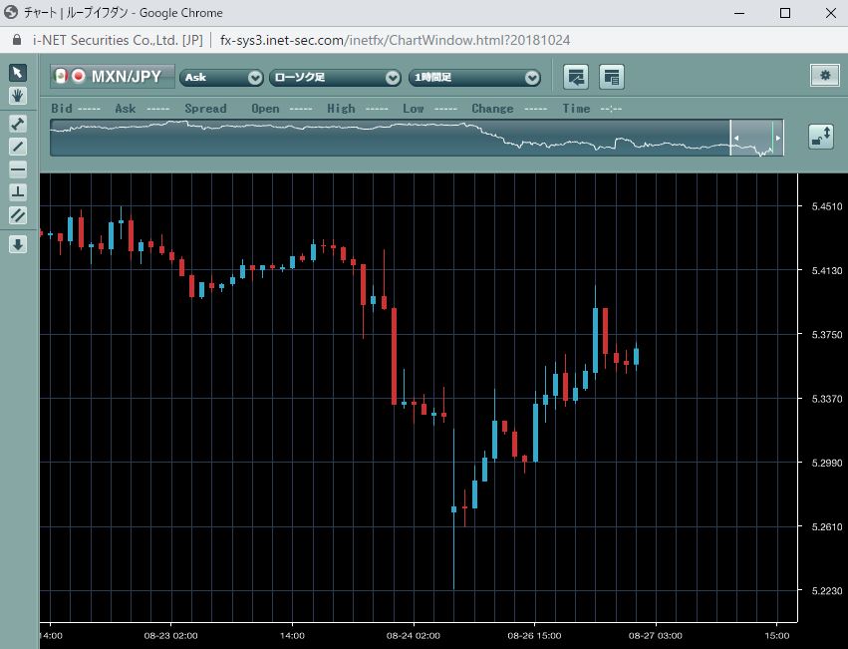Click the Change label in quote bar
Screen dimensions: 848x649
coord(492,109)
